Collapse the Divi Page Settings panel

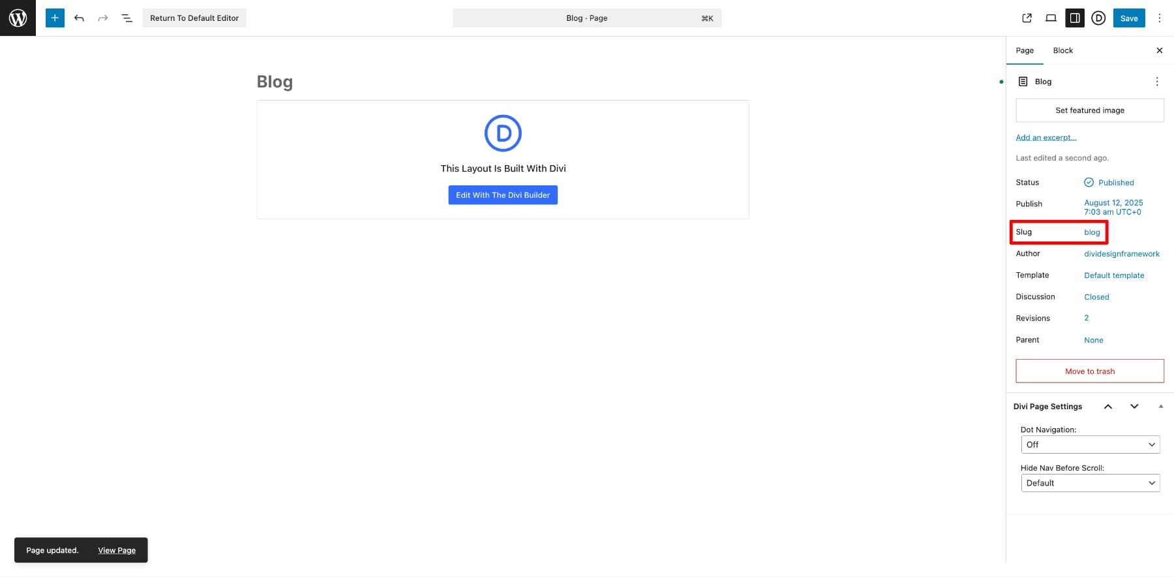tap(1160, 407)
